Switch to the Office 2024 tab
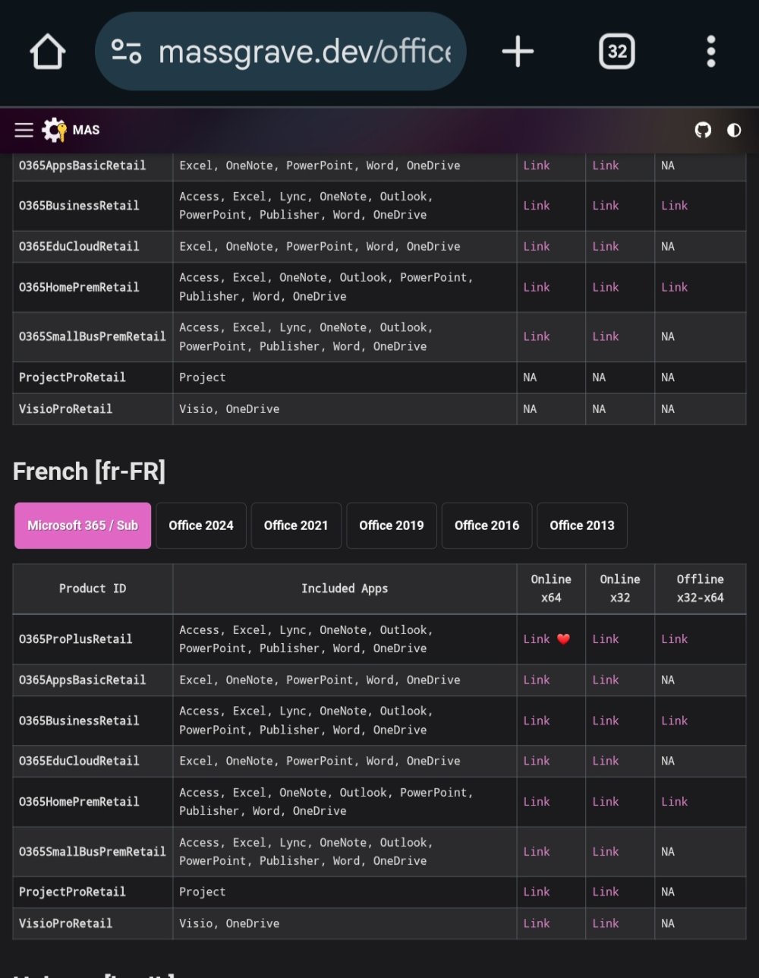Screen dimensions: 759x978 tap(201, 525)
